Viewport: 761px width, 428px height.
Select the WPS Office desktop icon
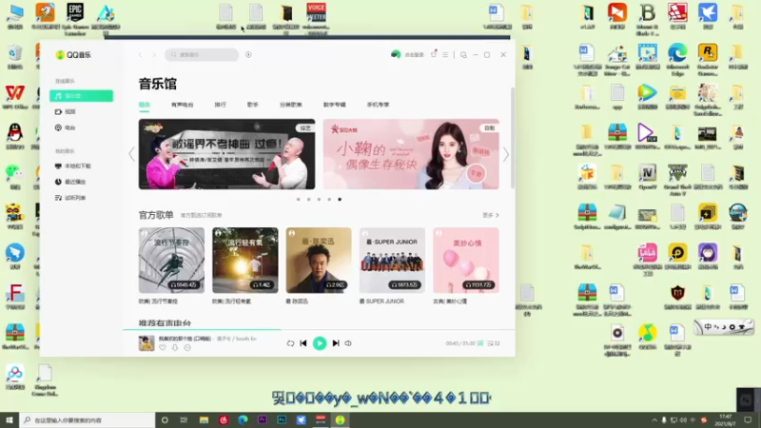tap(15, 97)
